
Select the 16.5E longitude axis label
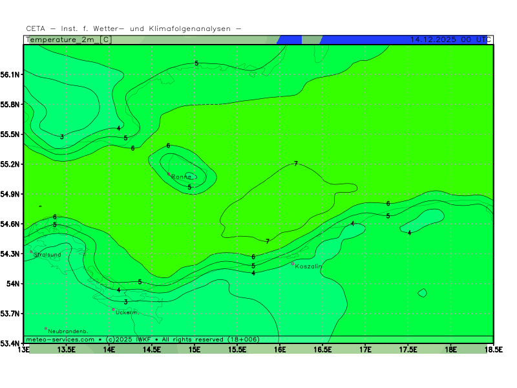tap(322, 350)
